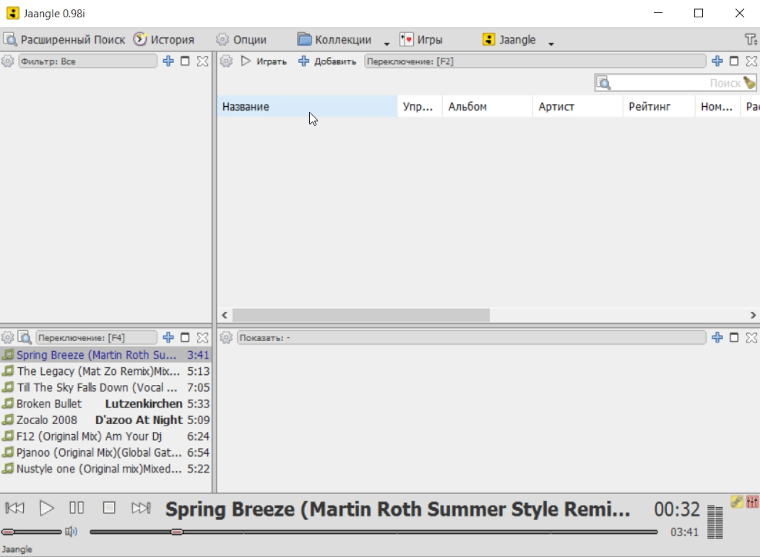This screenshot has height=557, width=760.
Task: Click the left arrow of horizontal scrollbar
Action: coord(224,316)
